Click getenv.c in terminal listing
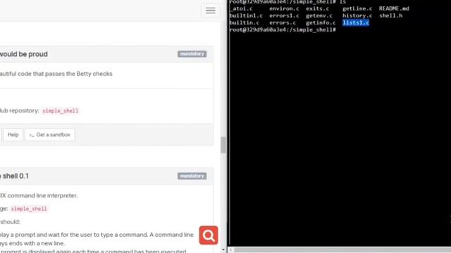Screen dimensions: 451x253 tap(319, 15)
